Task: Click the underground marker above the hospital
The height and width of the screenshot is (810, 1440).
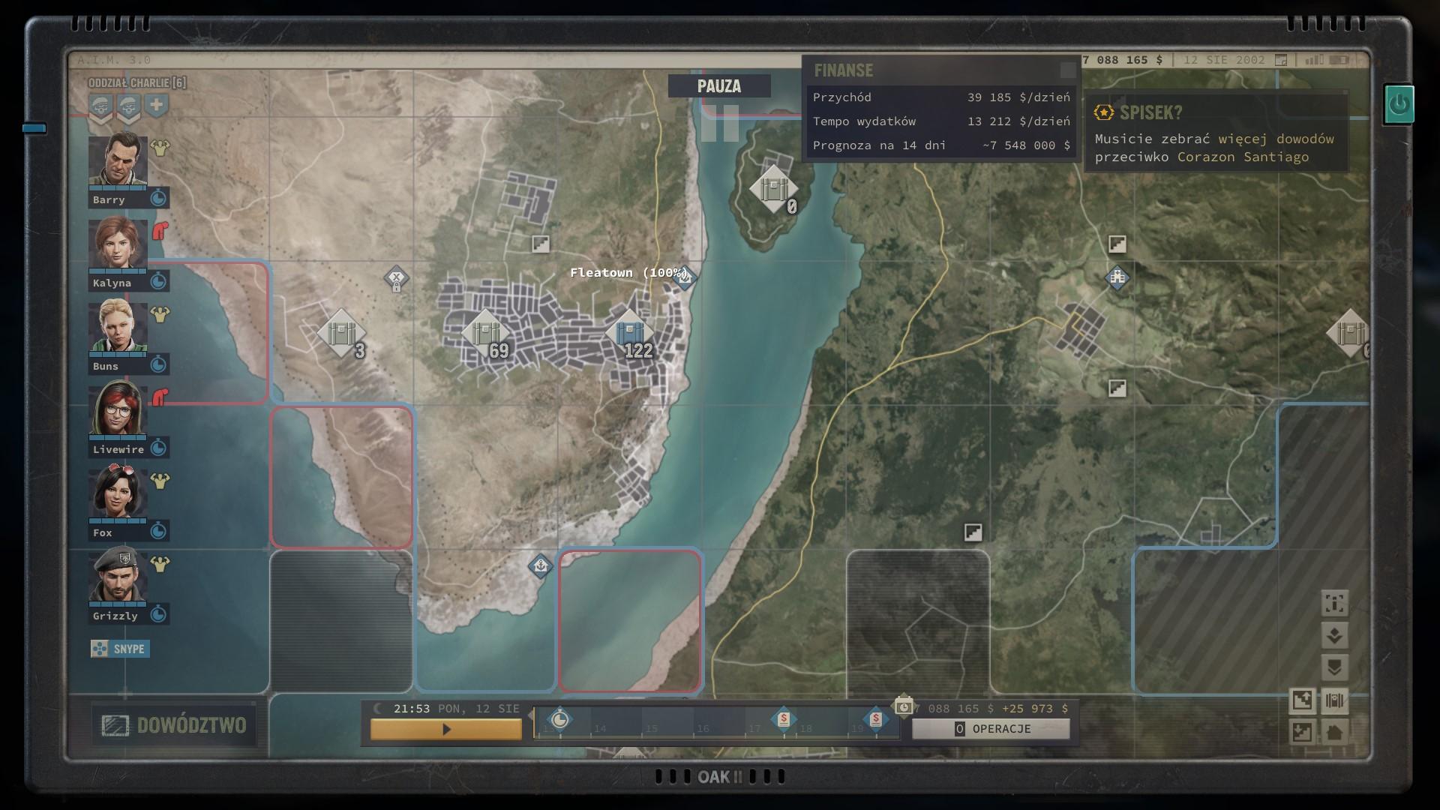Action: [1117, 244]
